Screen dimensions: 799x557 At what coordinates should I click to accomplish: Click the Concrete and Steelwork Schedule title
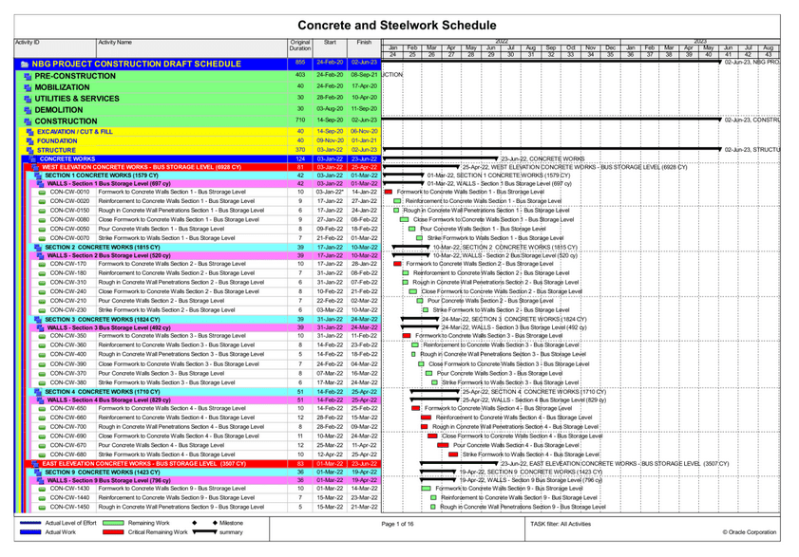397,26
